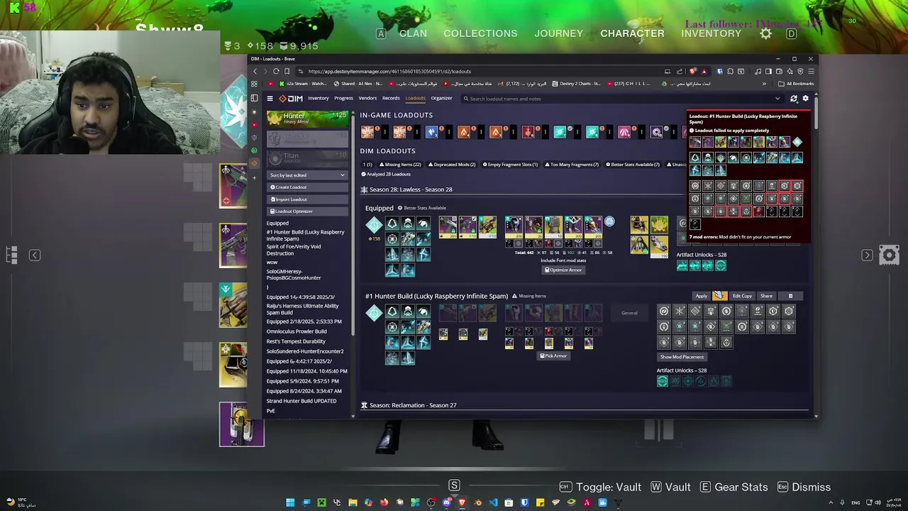Bookmark this page in Brave

tap(287, 71)
